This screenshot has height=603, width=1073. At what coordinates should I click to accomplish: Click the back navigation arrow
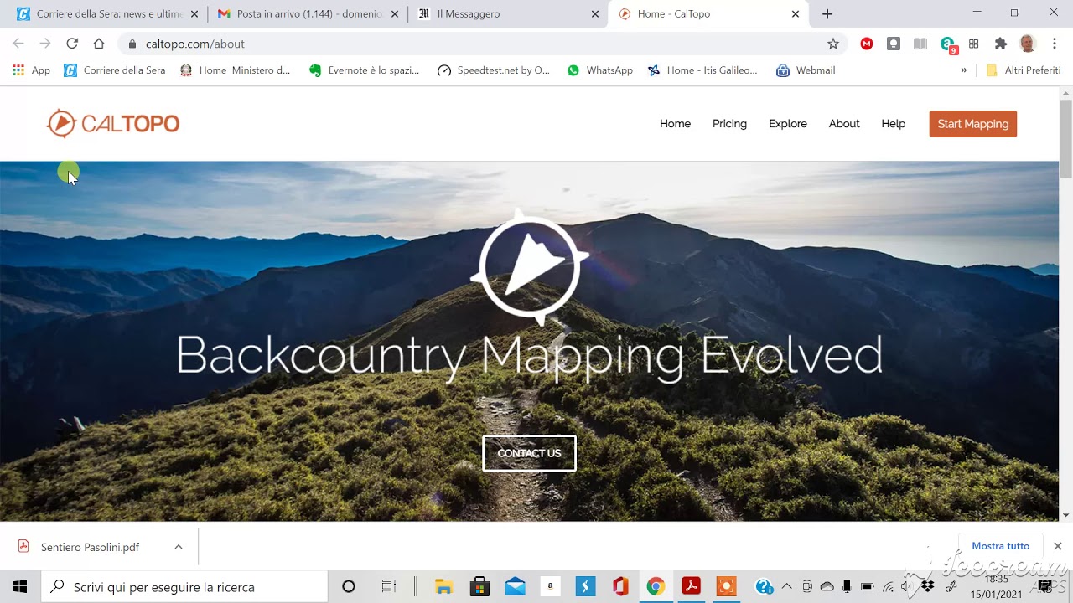pyautogui.click(x=18, y=44)
